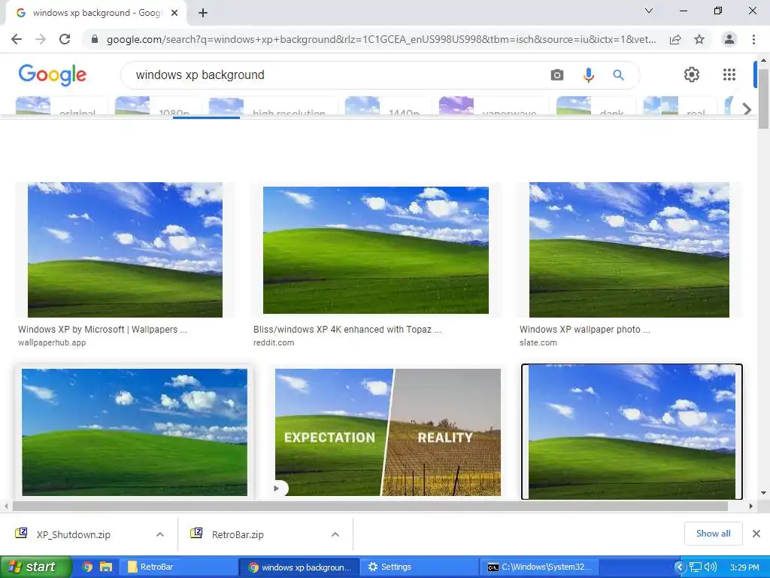Select the 'real' filter chip
The width and height of the screenshot is (770, 578).
click(680, 105)
